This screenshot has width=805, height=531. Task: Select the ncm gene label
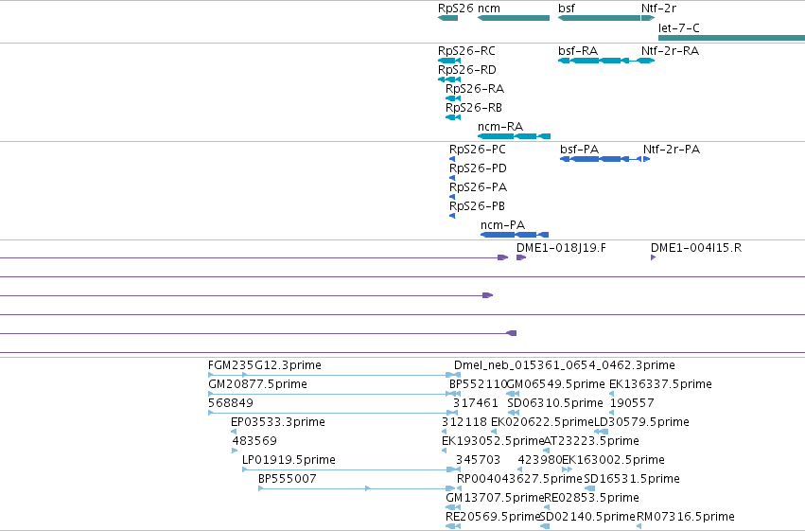click(489, 9)
